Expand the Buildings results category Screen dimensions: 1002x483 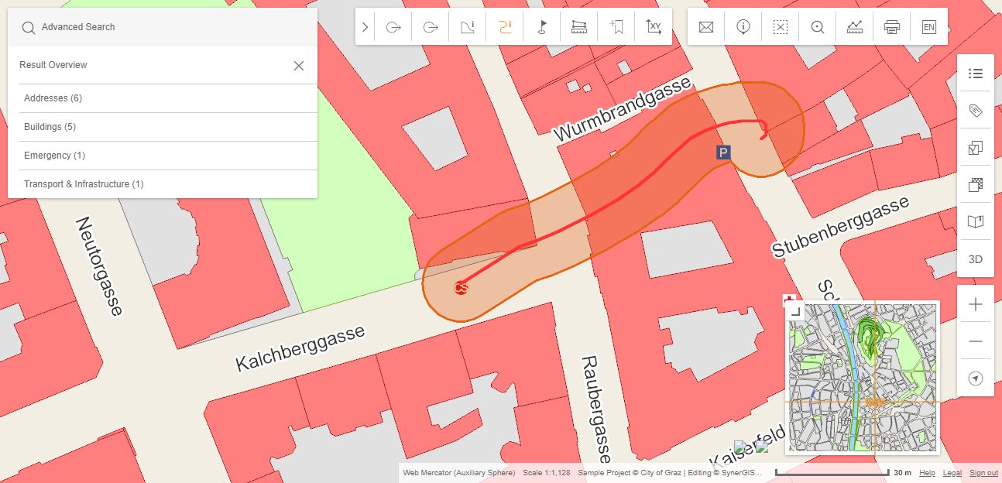49,126
